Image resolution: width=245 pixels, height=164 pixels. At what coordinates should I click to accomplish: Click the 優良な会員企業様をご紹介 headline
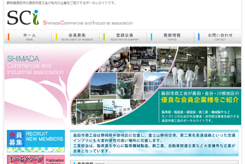pyautogui.click(x=200, y=100)
